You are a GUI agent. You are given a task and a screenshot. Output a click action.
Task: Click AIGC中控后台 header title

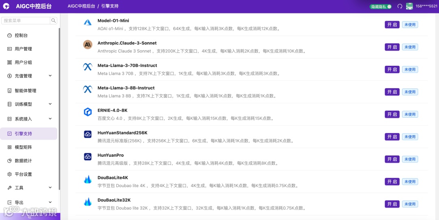(34, 6)
